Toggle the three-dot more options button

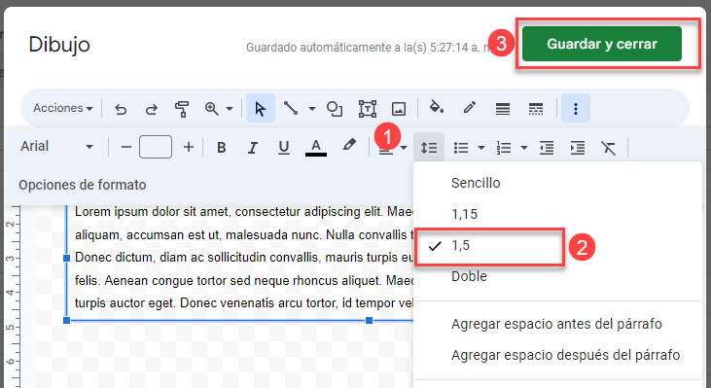coord(576,108)
